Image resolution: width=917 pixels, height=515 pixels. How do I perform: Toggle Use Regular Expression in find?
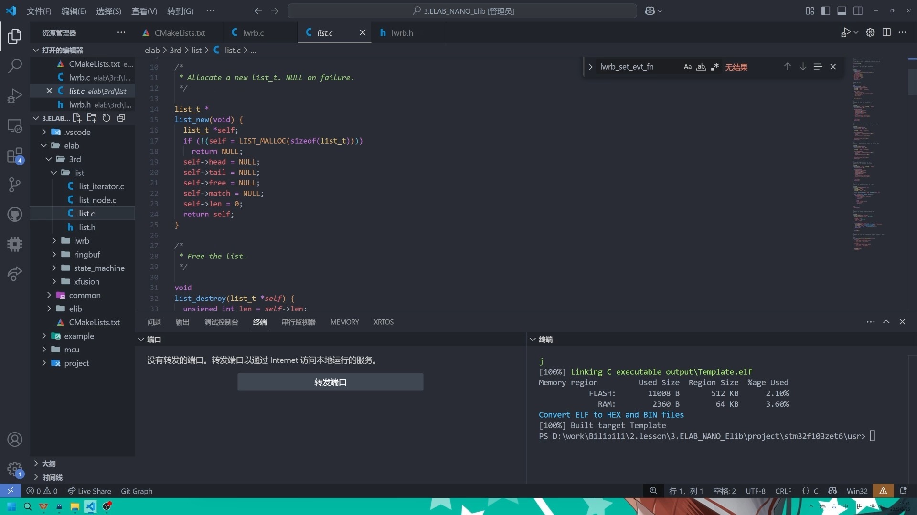(x=714, y=67)
